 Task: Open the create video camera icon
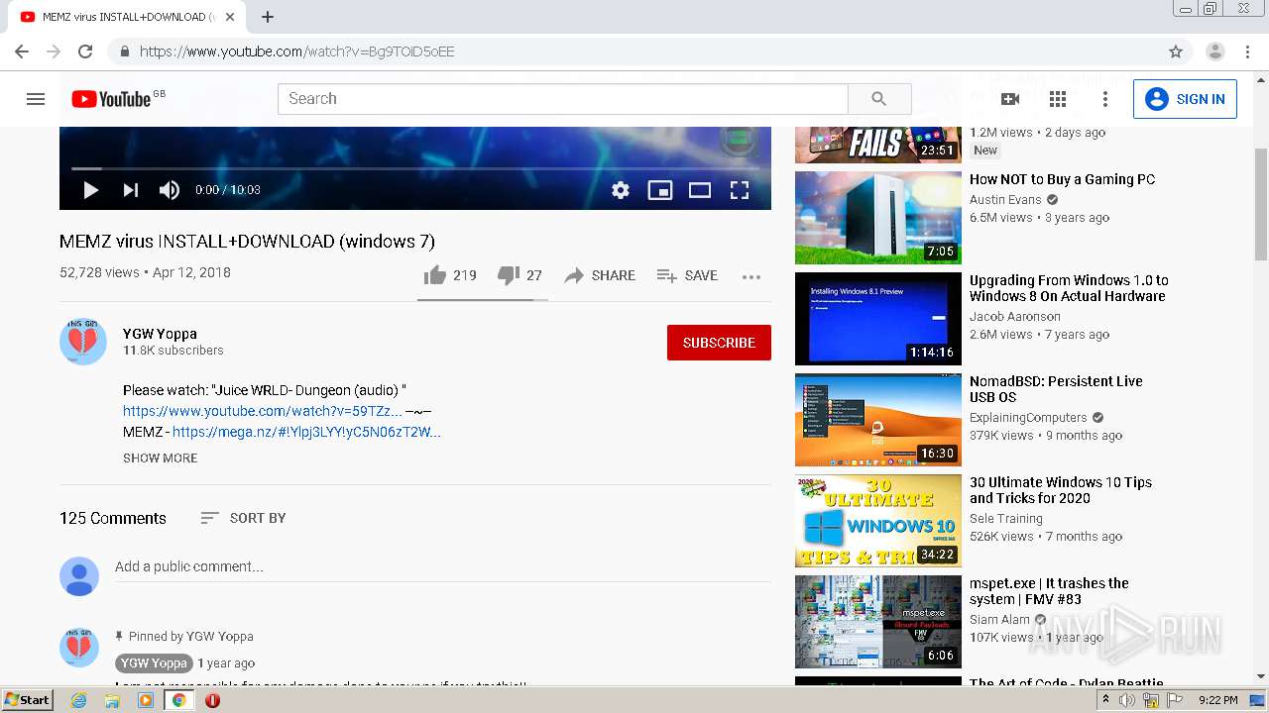[1010, 99]
